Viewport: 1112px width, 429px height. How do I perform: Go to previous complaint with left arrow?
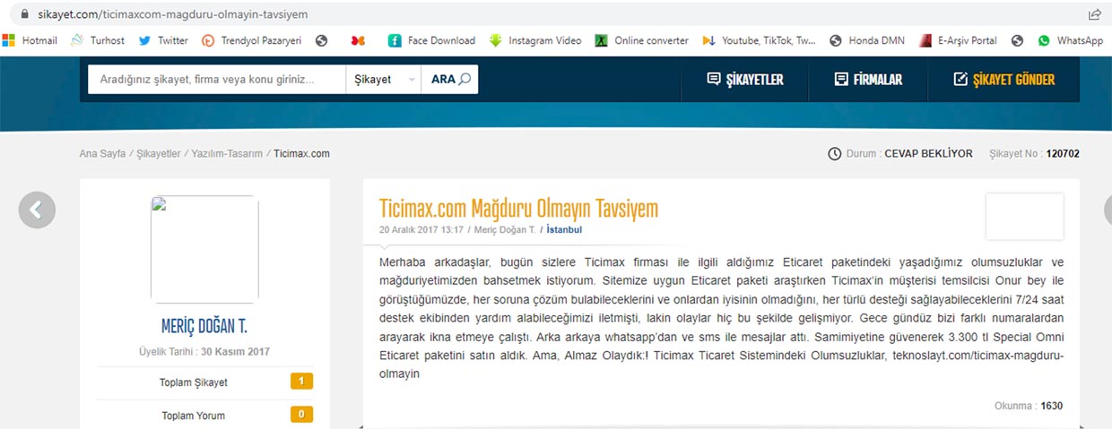click(x=37, y=210)
